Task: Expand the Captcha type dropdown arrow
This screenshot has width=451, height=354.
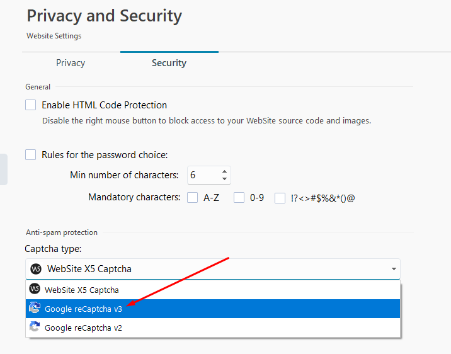Action: coord(394,269)
